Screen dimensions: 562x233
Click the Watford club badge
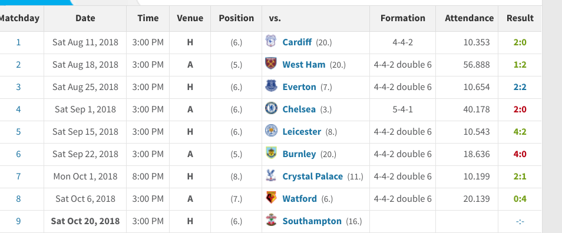tap(271, 198)
